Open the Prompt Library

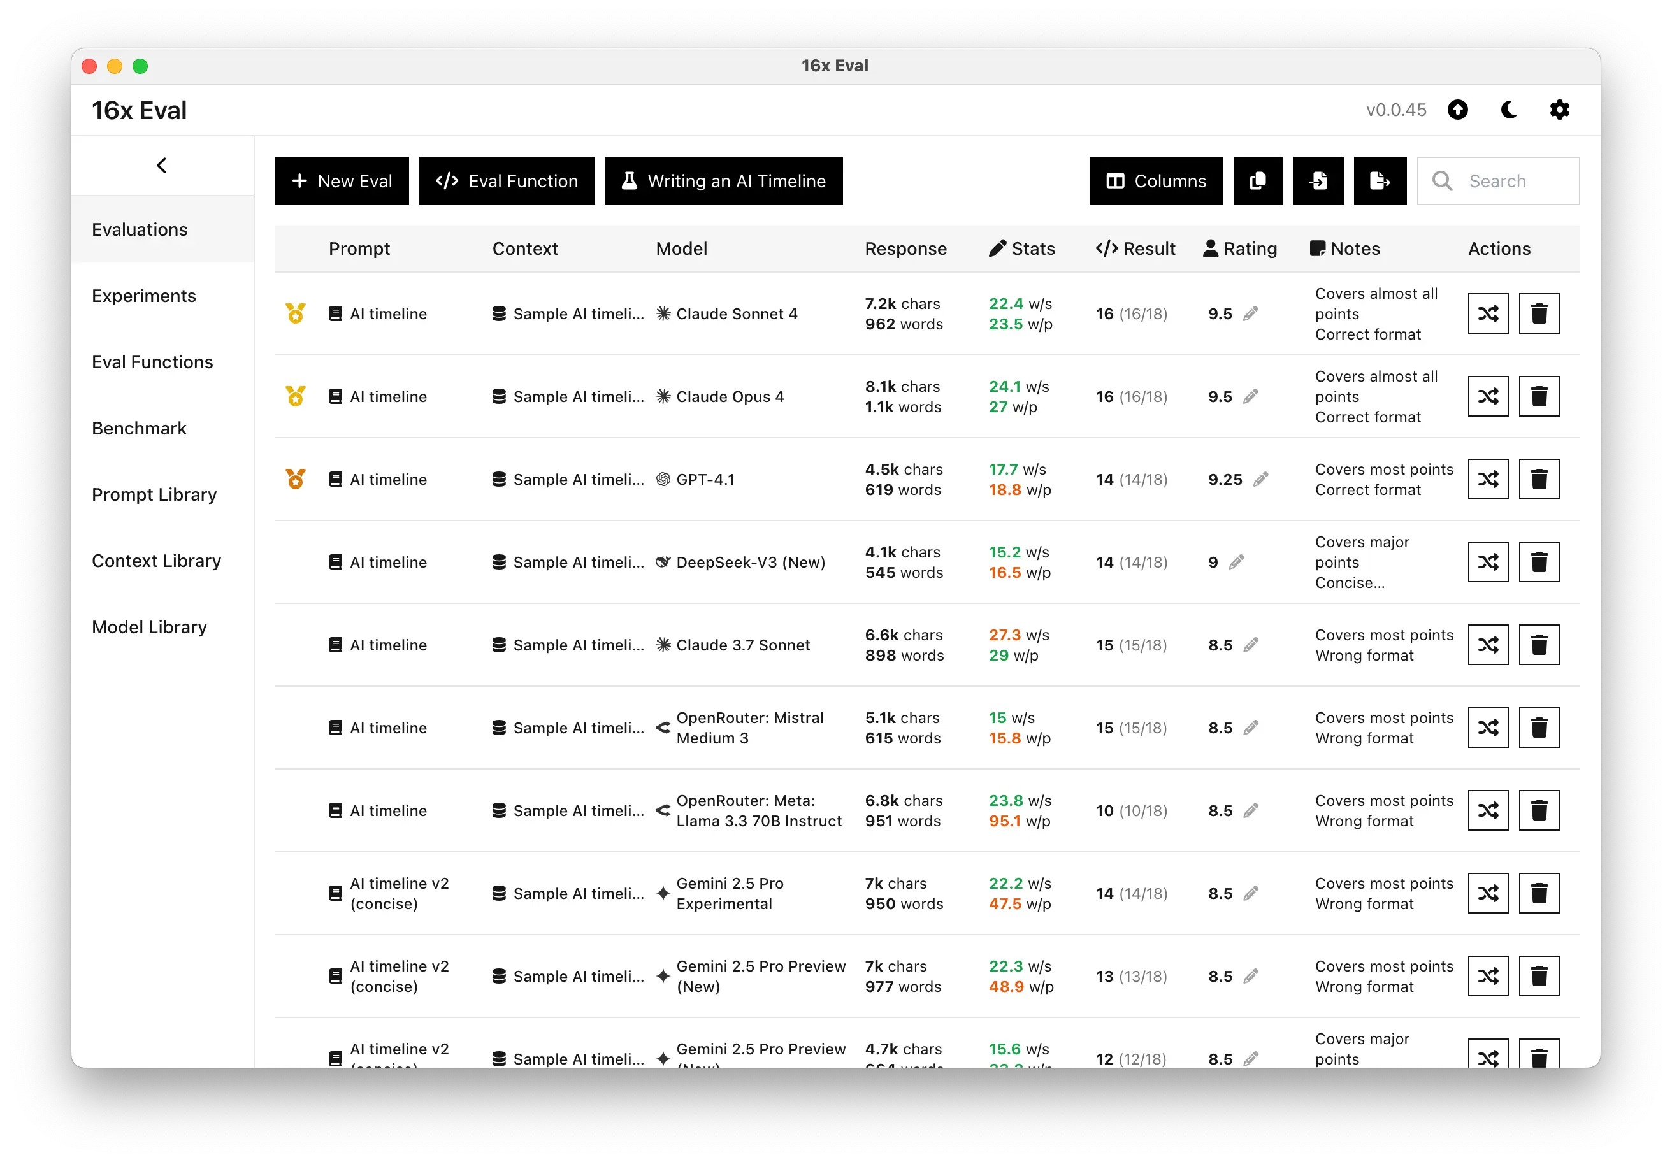(x=162, y=494)
